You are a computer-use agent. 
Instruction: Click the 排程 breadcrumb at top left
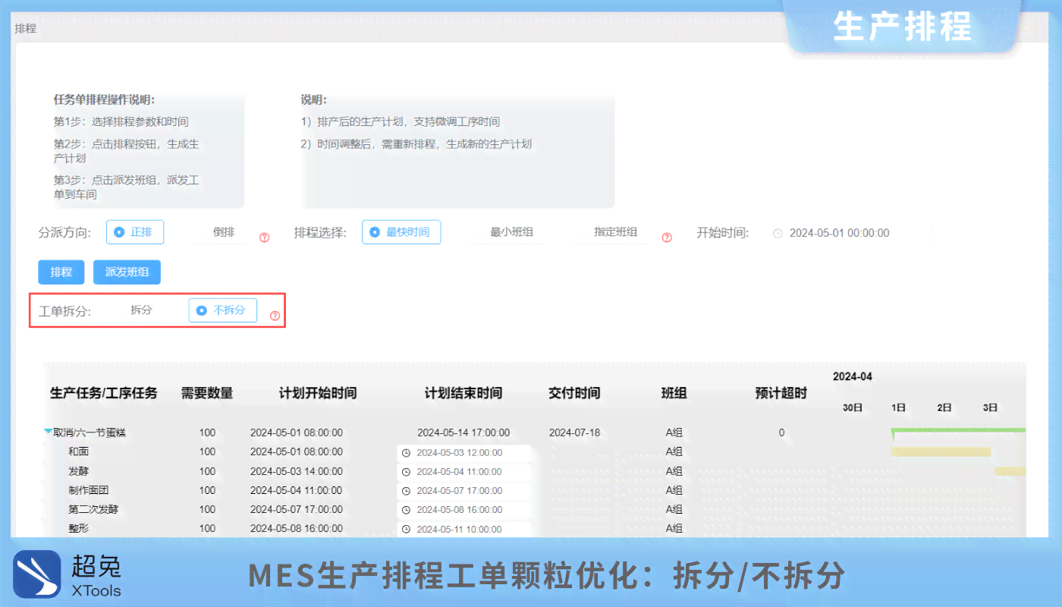click(26, 29)
